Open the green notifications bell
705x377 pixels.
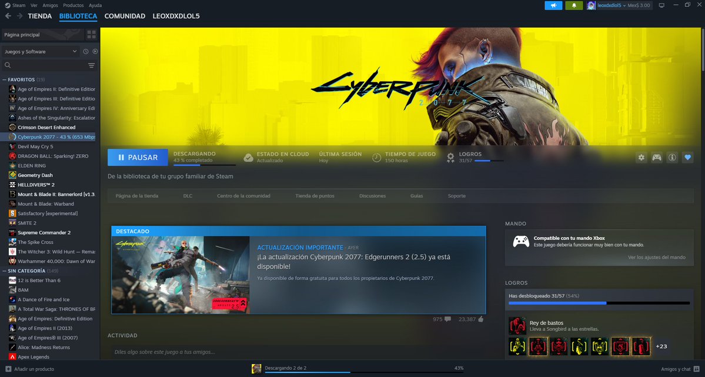point(574,5)
